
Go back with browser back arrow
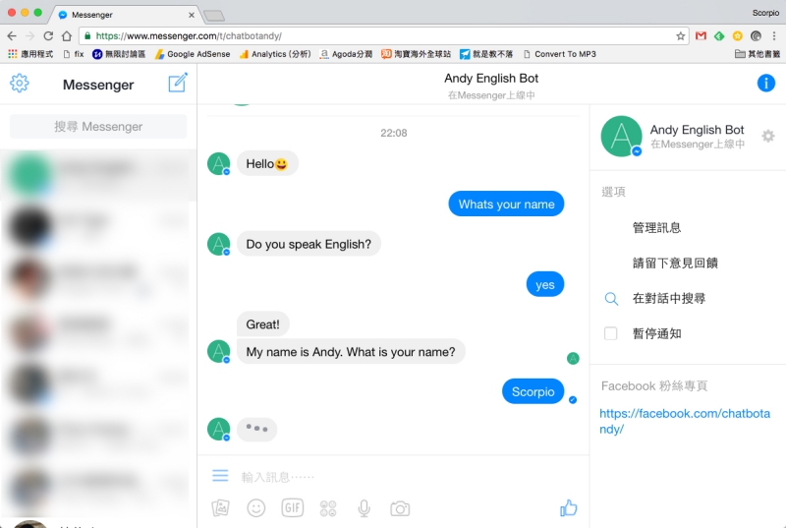[12, 36]
